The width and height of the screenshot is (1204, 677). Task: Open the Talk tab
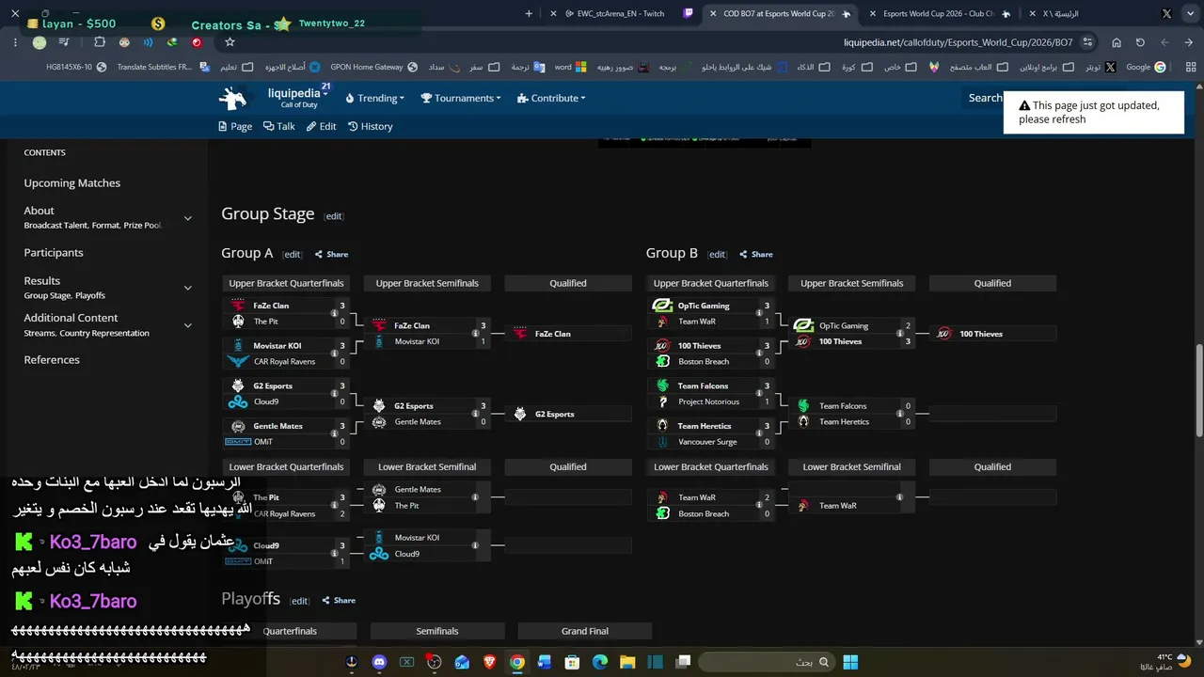point(279,126)
